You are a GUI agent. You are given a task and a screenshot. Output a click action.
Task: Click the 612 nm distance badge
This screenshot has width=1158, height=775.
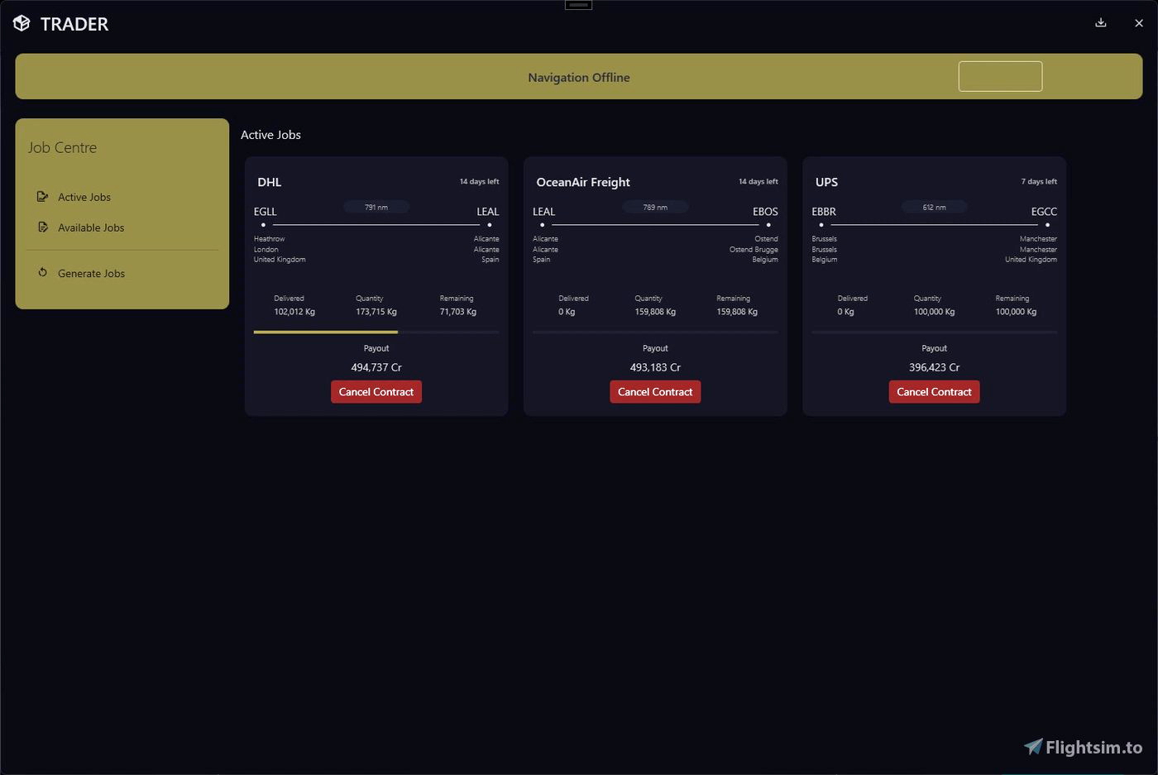[934, 207]
